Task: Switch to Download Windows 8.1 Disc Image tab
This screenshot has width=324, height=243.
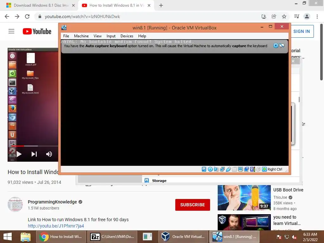Action: pyautogui.click(x=40, y=5)
